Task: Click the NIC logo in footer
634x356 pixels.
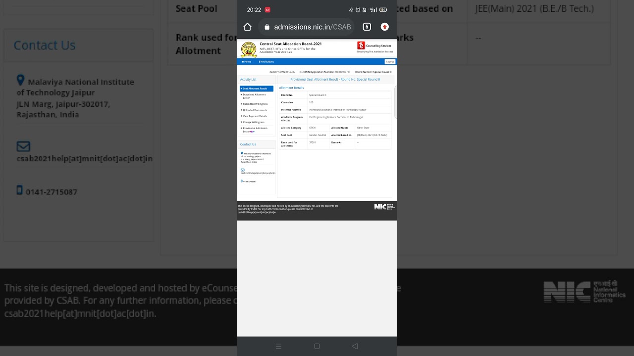Action: click(385, 207)
